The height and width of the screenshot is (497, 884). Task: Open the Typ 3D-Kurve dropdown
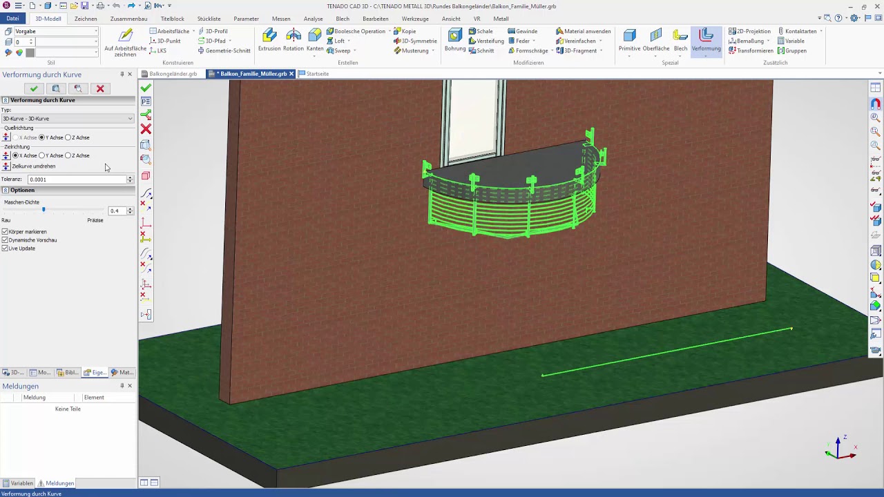(68, 119)
